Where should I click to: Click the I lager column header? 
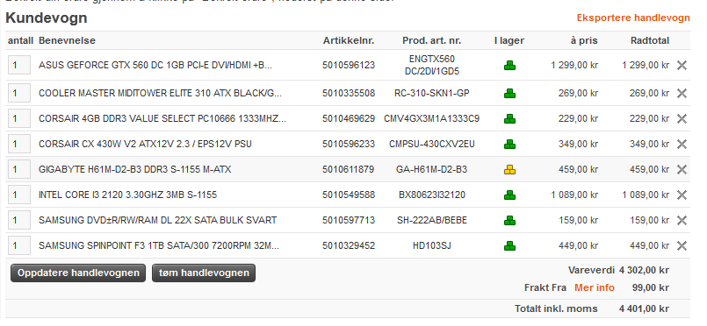[509, 40]
